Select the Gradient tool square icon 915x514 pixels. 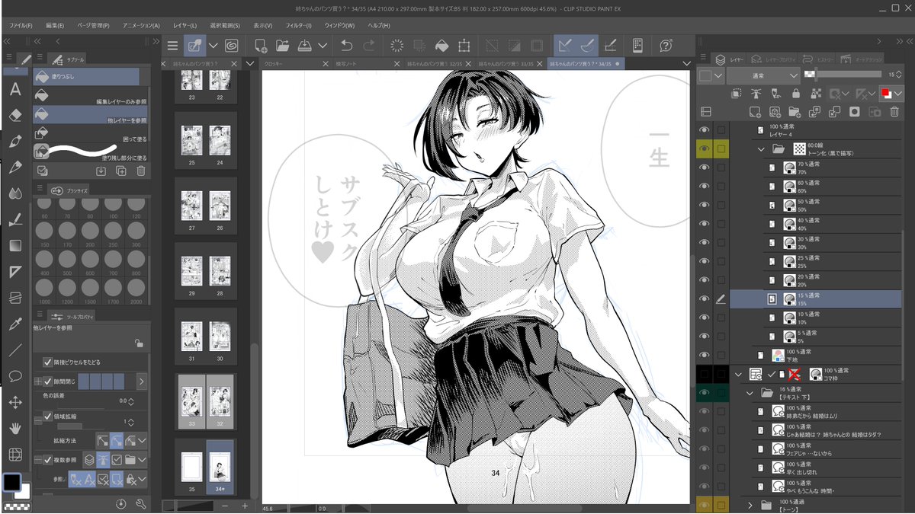coord(15,246)
